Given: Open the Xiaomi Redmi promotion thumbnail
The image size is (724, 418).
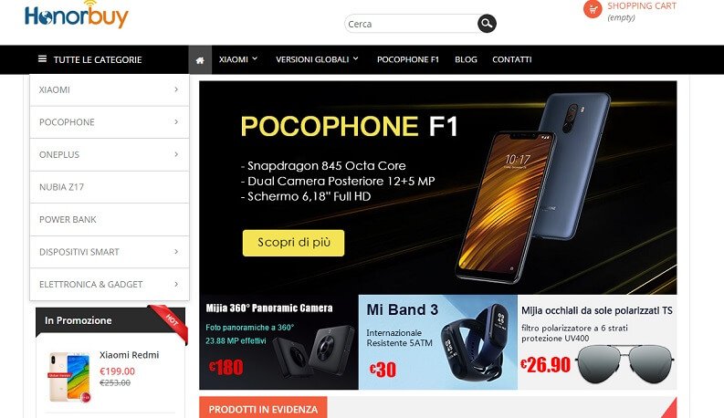Looking at the screenshot, I should pos(69,377).
